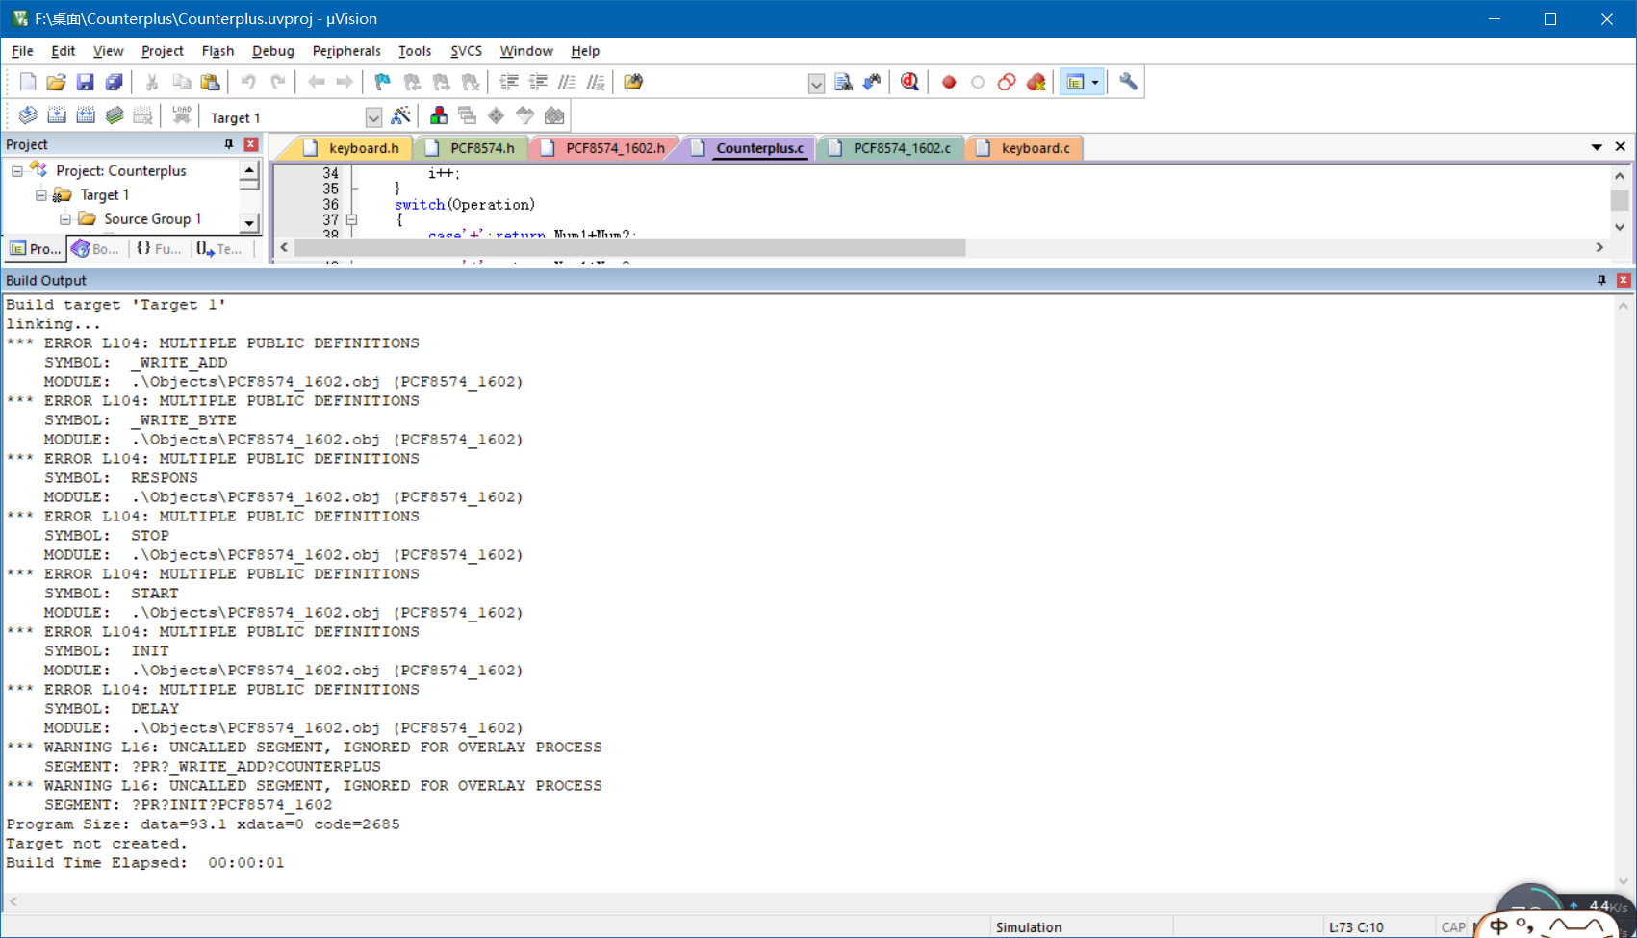The image size is (1637, 938).
Task: Open the SVCS menu
Action: click(x=466, y=51)
